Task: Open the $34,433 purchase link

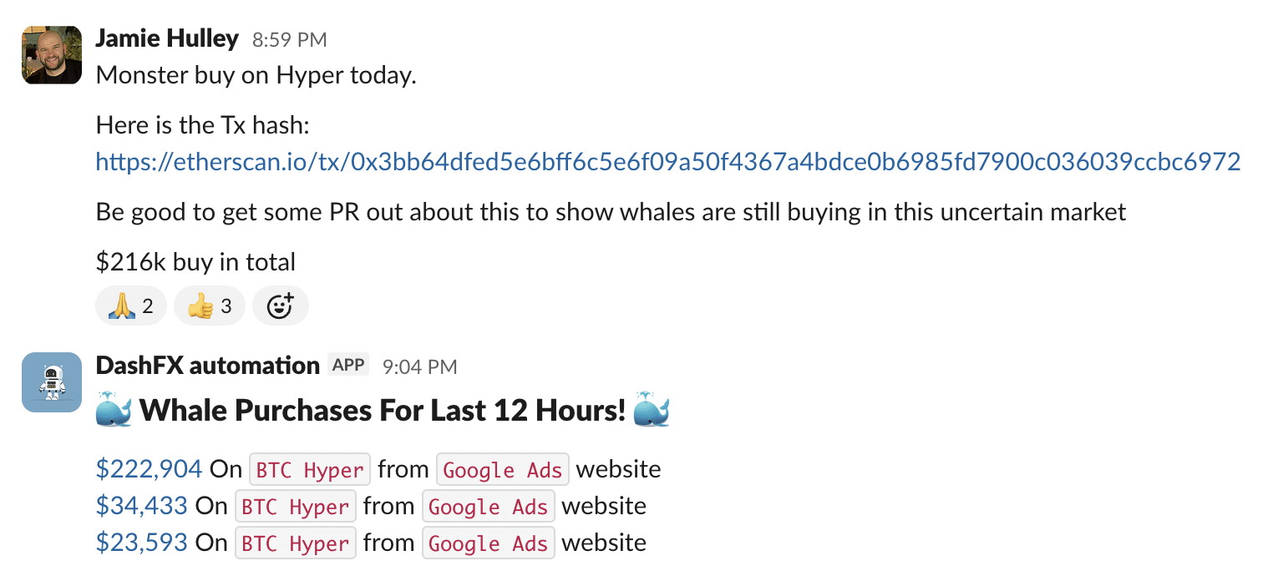Action: 141,506
